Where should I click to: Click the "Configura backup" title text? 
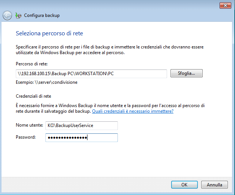pyautogui.click(x=42, y=16)
